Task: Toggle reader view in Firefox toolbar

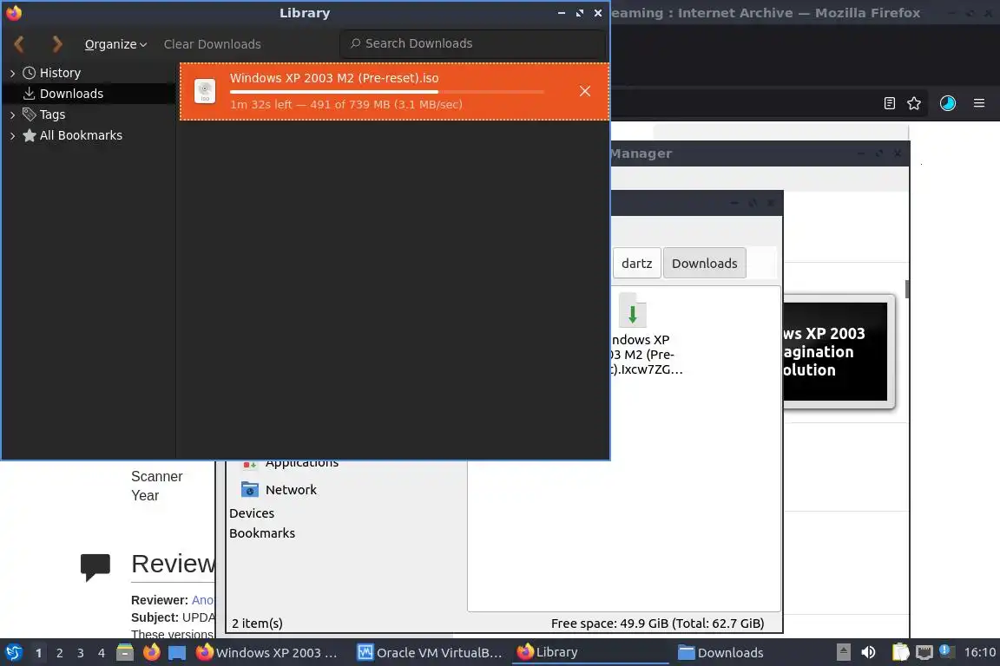Action: [x=890, y=103]
